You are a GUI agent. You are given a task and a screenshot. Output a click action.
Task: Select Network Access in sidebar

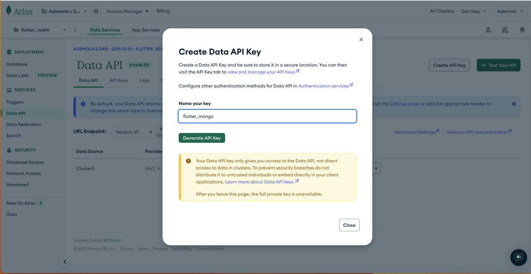(23, 173)
